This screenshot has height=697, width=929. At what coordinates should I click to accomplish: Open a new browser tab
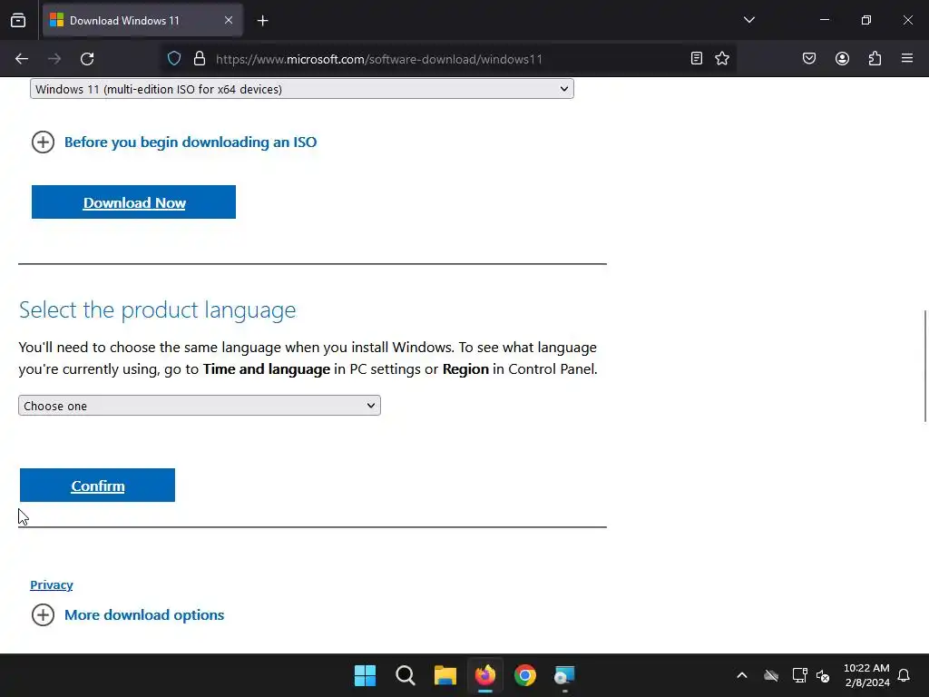click(x=262, y=21)
